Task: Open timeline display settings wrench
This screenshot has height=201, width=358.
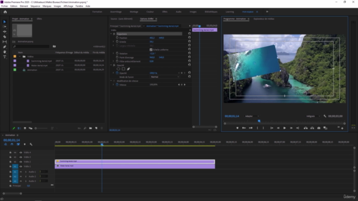Action: (31, 144)
